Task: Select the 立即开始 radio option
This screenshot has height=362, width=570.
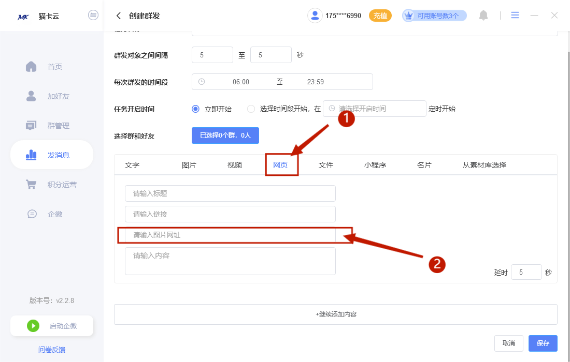Action: coord(195,109)
